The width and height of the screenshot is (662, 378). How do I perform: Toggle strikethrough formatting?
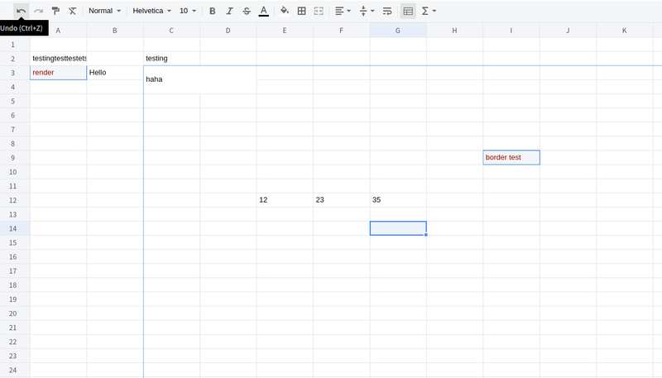247,11
